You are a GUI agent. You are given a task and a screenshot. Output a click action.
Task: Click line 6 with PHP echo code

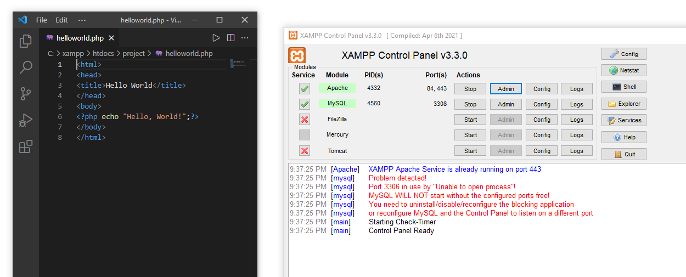[137, 117]
